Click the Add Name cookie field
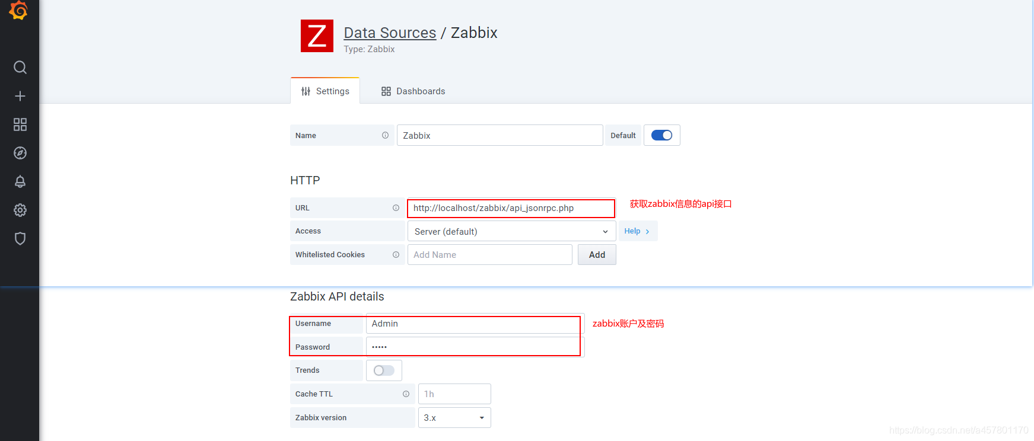Image resolution: width=1034 pixels, height=441 pixels. pos(489,254)
